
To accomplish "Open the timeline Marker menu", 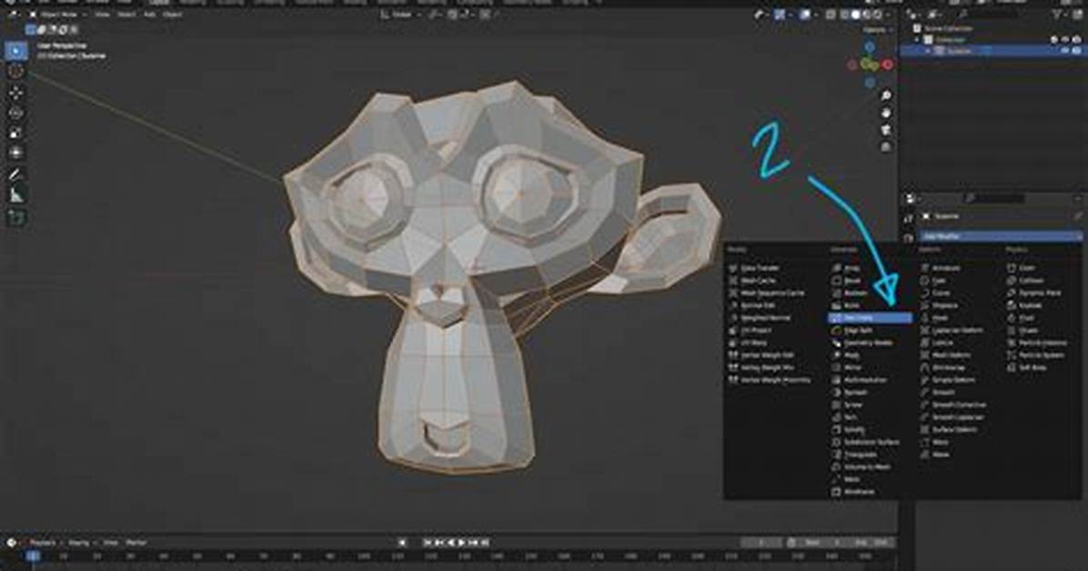I will pyautogui.click(x=136, y=543).
